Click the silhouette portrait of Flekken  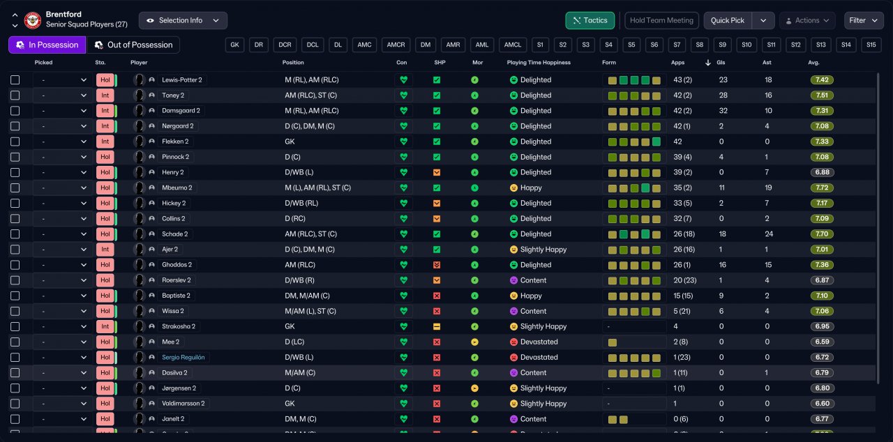pyautogui.click(x=140, y=142)
